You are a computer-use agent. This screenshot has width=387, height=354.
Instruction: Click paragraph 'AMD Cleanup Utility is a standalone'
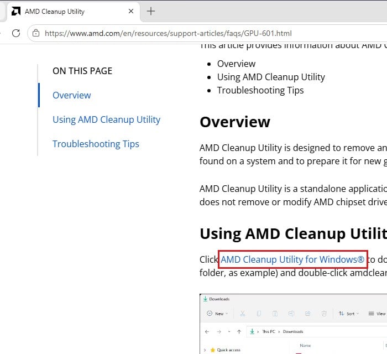(293, 195)
